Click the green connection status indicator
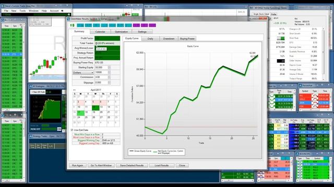Screen dimensions: 334x187 (69, 15)
